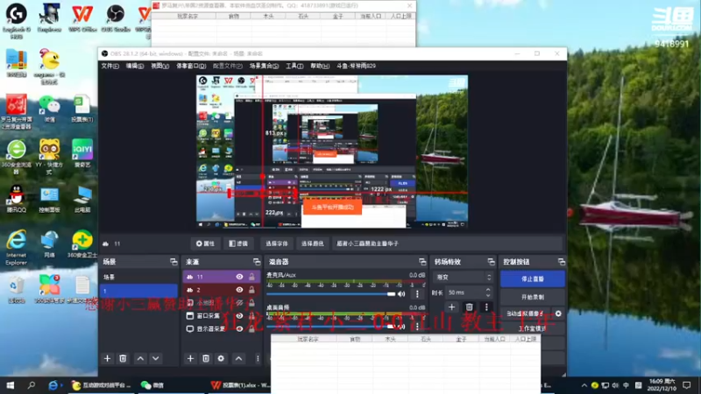Click the 属性 properties button
The width and height of the screenshot is (701, 394).
click(x=205, y=243)
